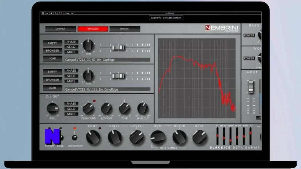Click the Comp LED indicator in pedal section
The width and height of the screenshot is (301, 169).
pos(100,128)
